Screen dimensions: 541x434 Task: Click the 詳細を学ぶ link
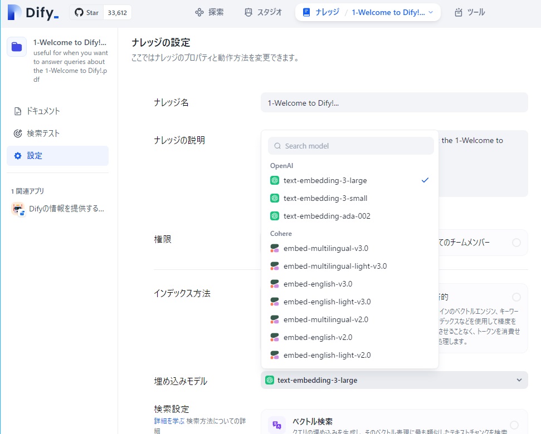click(169, 421)
